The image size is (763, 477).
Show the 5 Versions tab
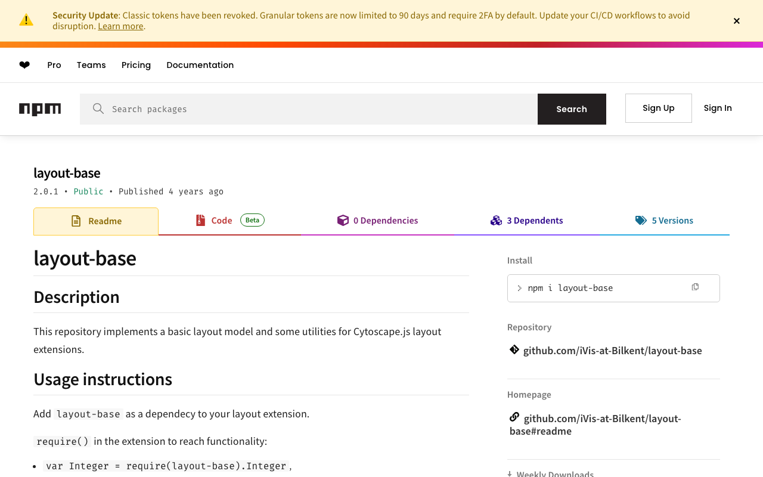(665, 221)
